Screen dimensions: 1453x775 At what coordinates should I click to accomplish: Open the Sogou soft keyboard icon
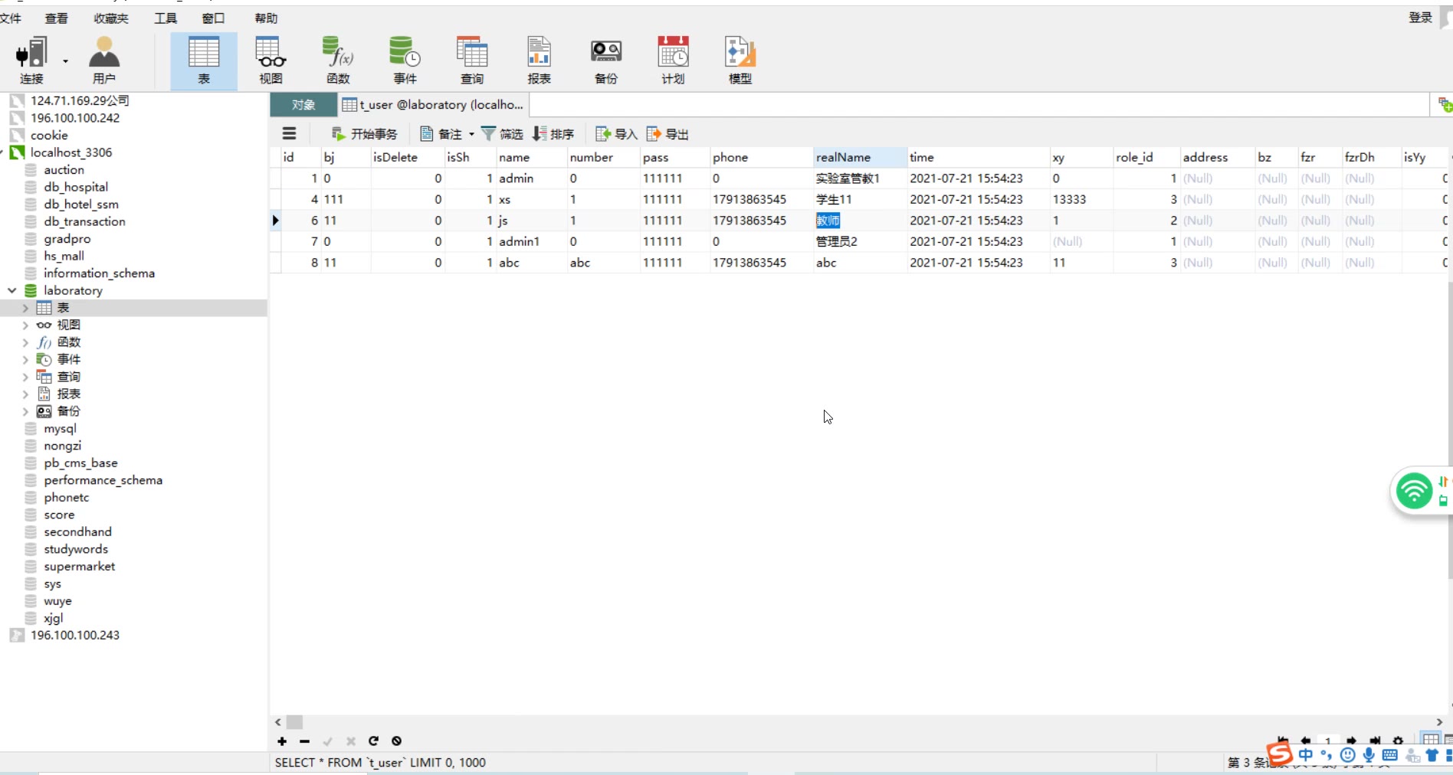[1389, 755]
